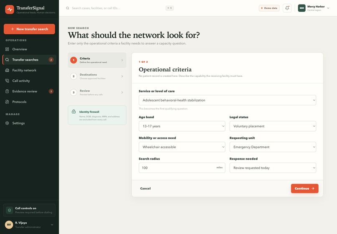The image size is (337, 234).
Task: Click the Protocols icon in sidebar
Action: 7,102
